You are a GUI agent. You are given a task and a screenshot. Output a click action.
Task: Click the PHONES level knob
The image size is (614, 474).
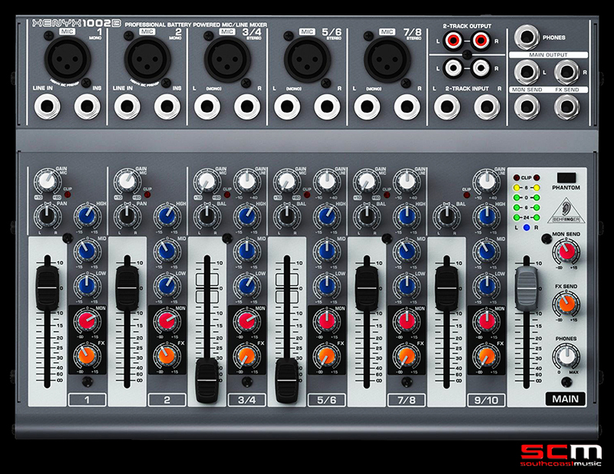pos(566,356)
